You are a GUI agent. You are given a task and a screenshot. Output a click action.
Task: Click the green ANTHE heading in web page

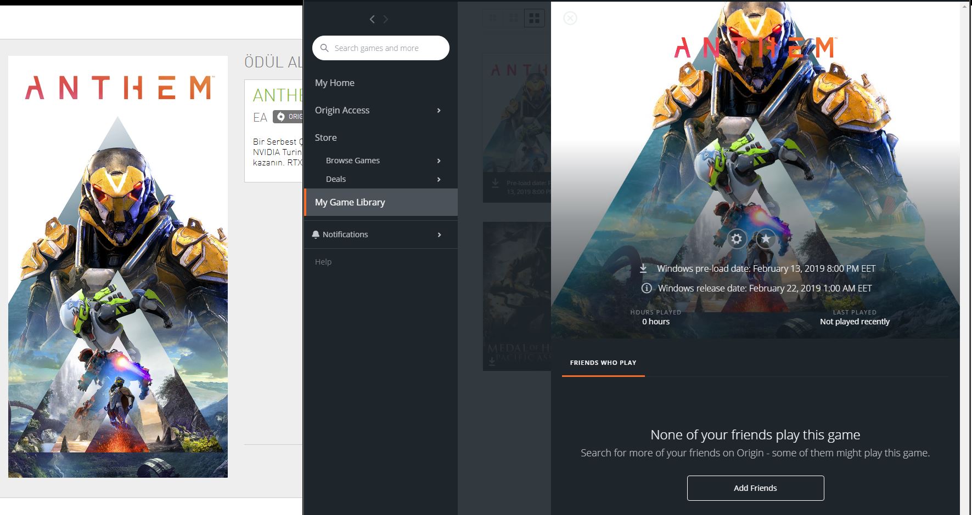point(277,95)
